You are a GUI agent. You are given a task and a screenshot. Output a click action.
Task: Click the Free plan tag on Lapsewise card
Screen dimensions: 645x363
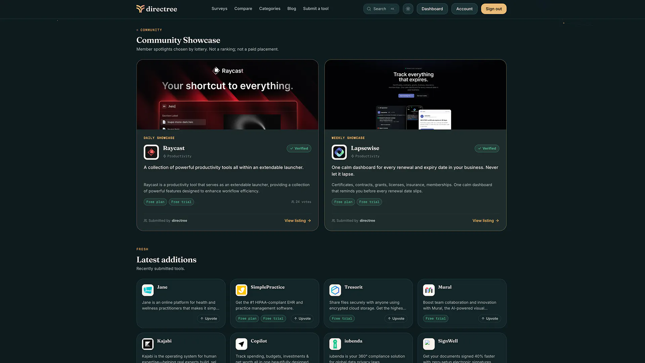[x=343, y=202]
